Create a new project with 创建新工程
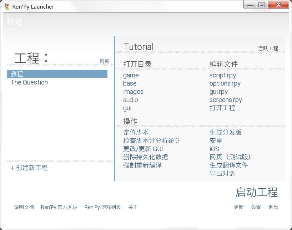The height and width of the screenshot is (230, 292). tap(29, 168)
